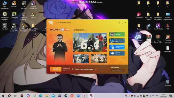Open S.T.A.L.K.E.R. Zolotoj Shar shortcut
This screenshot has width=174, height=98.
pyautogui.click(x=24, y=27)
